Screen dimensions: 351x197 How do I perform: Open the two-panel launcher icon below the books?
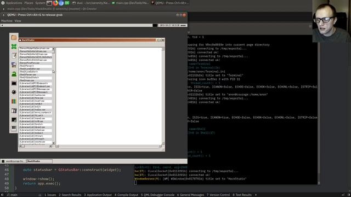14,111
